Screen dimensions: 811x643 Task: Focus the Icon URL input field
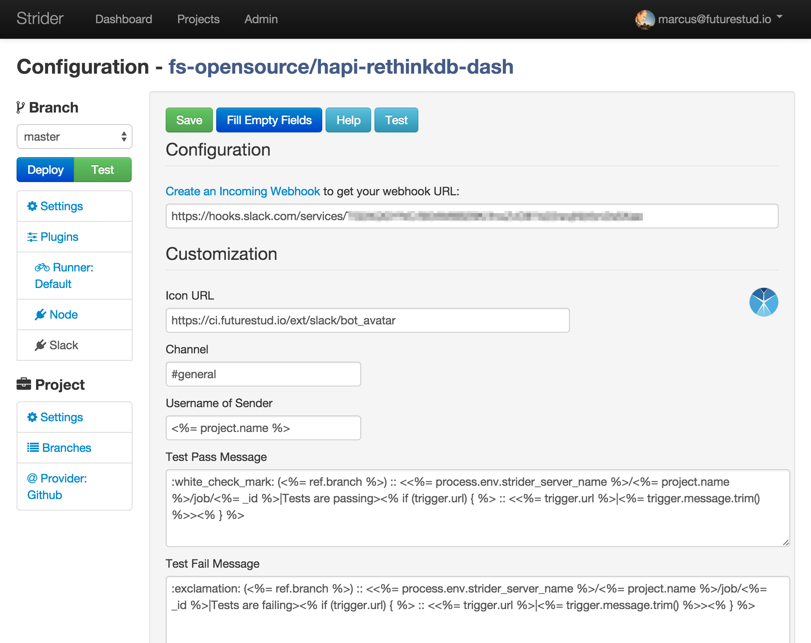point(368,320)
